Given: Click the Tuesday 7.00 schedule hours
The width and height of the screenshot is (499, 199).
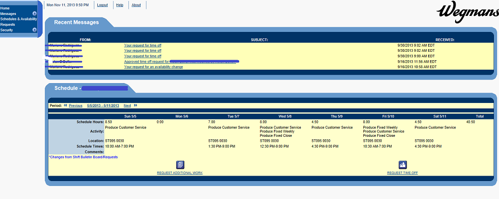Looking at the screenshot, I should [212, 122].
